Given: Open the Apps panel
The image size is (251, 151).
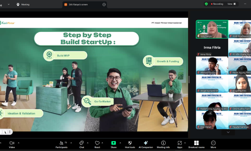Looking at the screenshot, I should [x=180, y=145].
